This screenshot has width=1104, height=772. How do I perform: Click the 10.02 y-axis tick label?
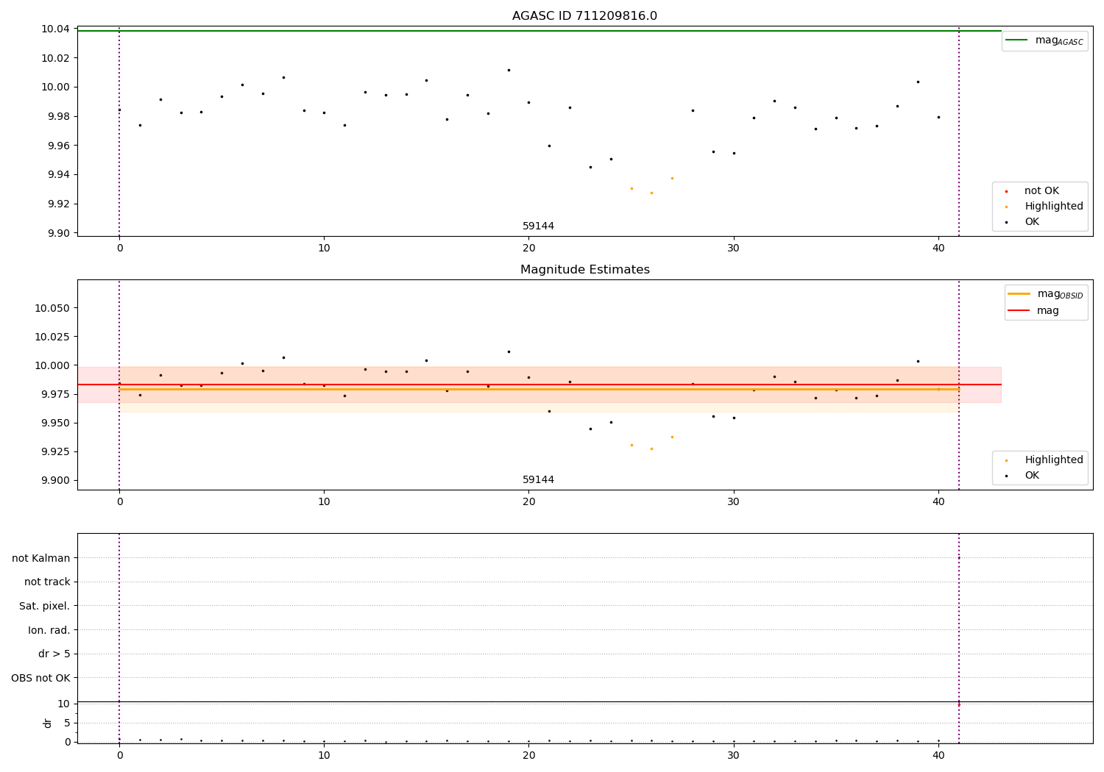pos(56,58)
